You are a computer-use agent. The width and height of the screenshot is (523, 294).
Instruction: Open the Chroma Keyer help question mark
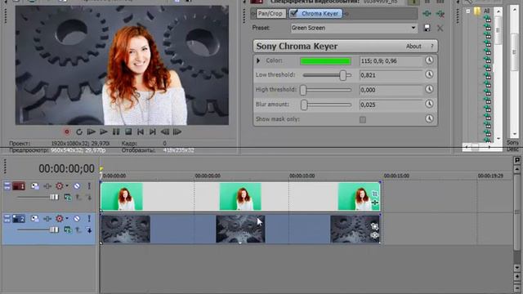[x=432, y=47]
